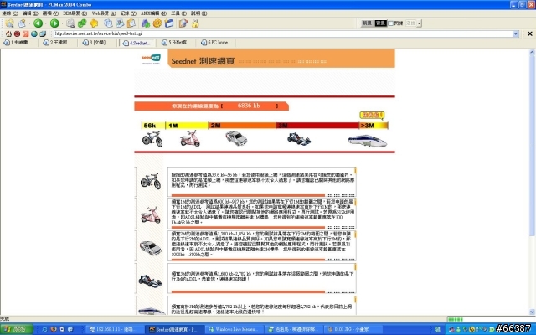Click the Internet Explorer quick launch icon
The width and height of the screenshot is (536, 335).
44,329
